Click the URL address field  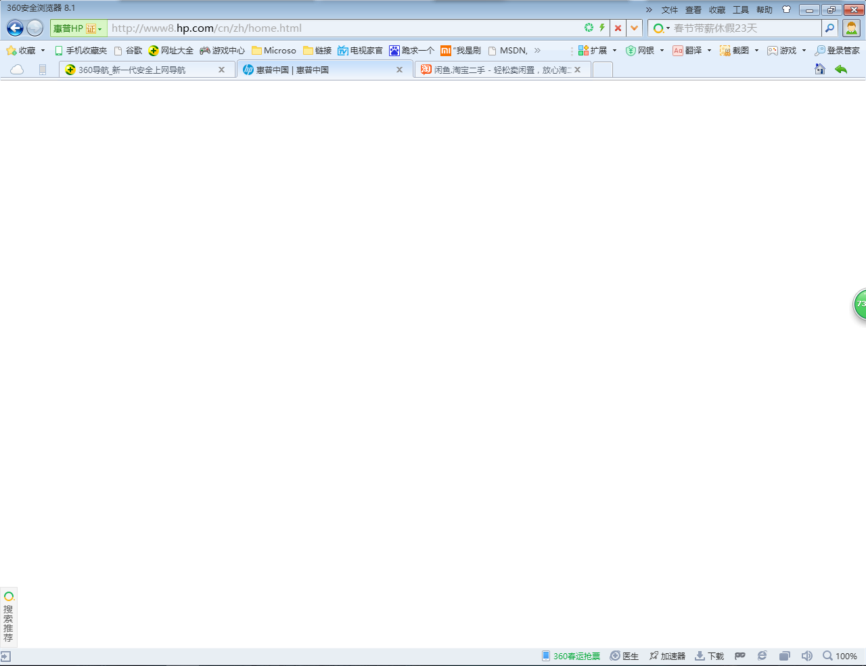click(345, 28)
